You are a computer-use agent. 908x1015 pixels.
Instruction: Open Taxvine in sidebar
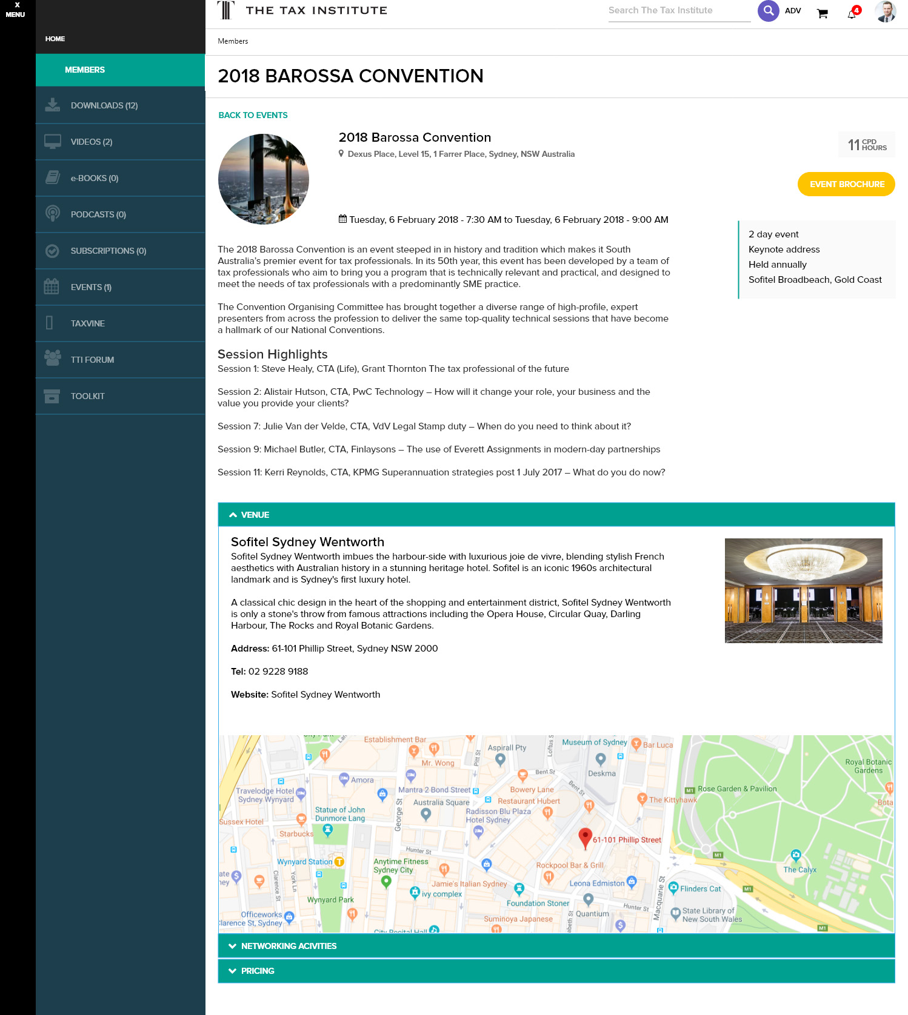(121, 323)
